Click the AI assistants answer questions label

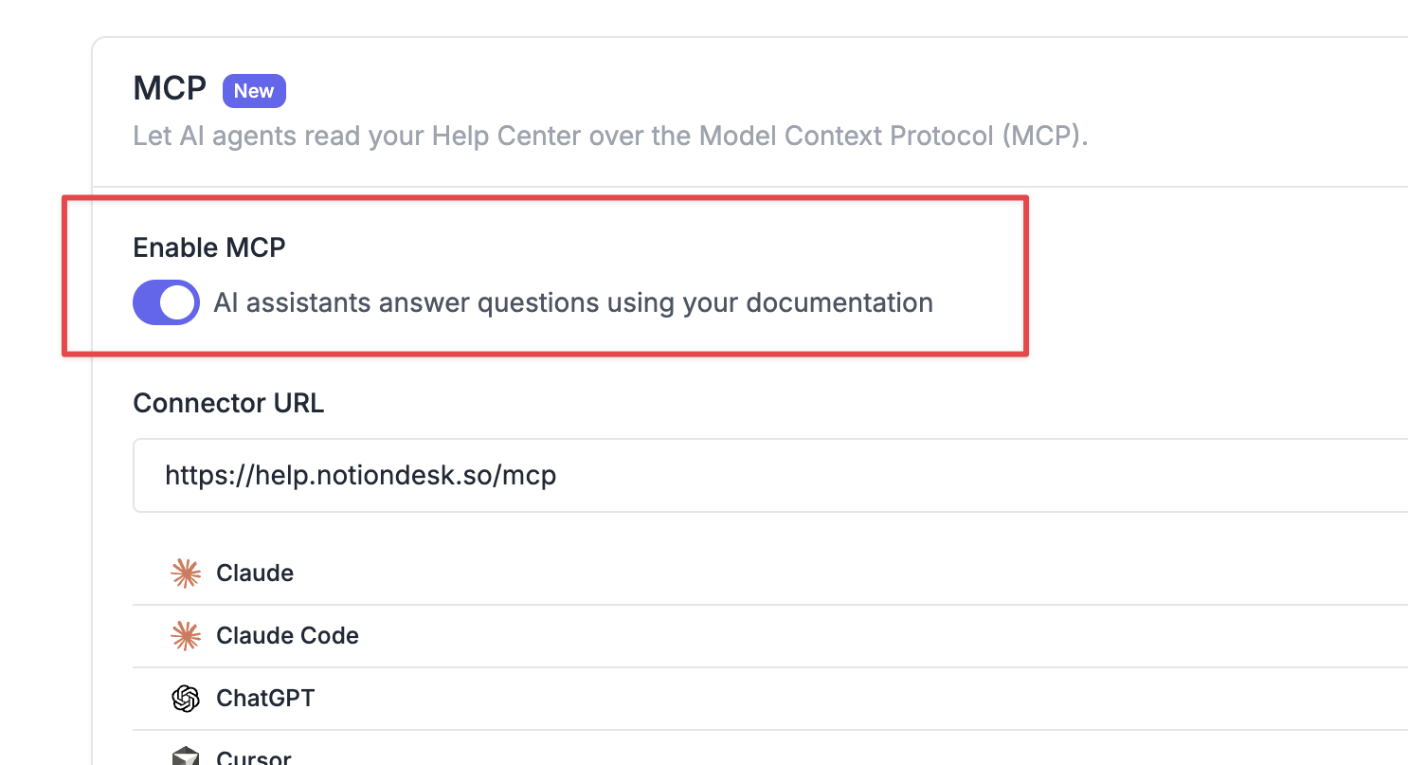(x=573, y=303)
